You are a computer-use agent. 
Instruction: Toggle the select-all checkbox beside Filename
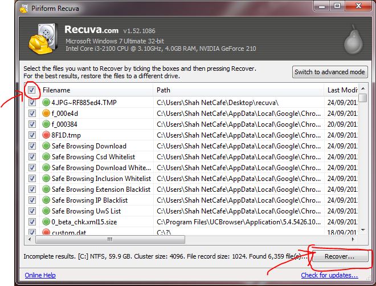31,90
